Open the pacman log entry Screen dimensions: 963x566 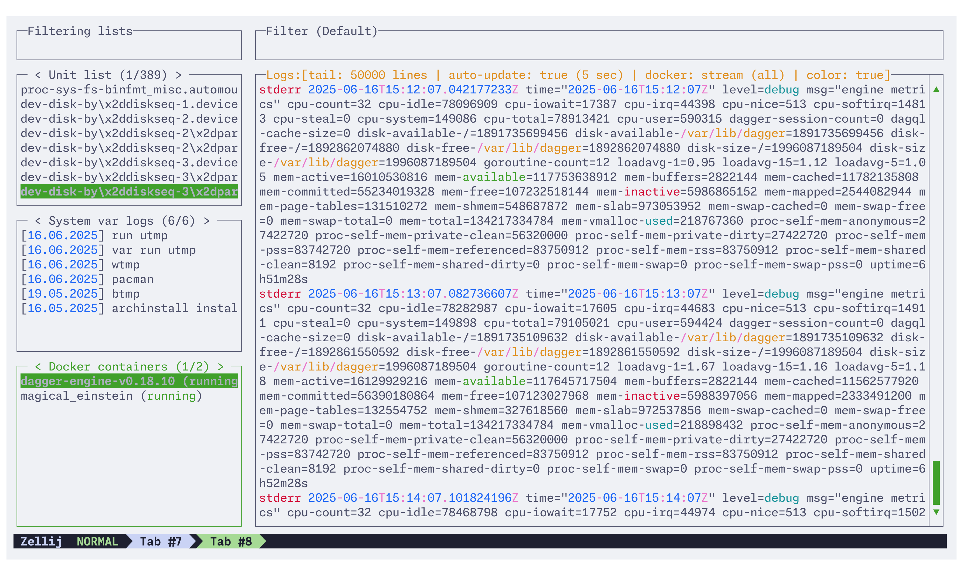[x=132, y=279]
